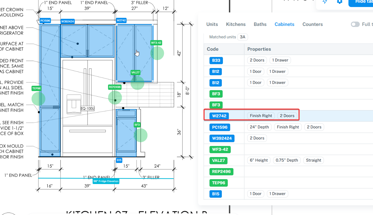Click the W2742 tag on the drawing
Screen dimensions: 373x215
click(121, 20)
